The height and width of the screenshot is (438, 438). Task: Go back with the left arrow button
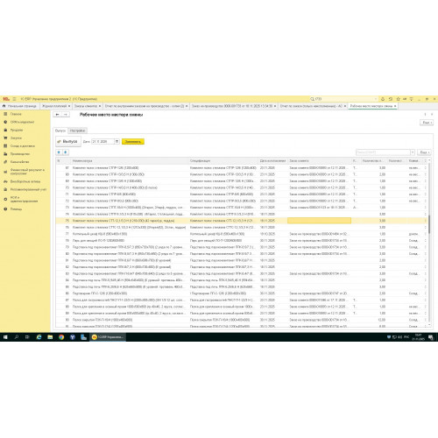click(58, 115)
